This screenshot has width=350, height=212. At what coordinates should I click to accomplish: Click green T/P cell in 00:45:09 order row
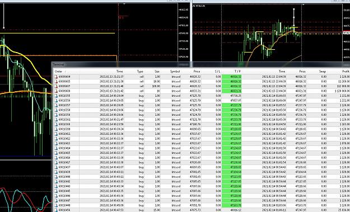pyautogui.click(x=232, y=205)
